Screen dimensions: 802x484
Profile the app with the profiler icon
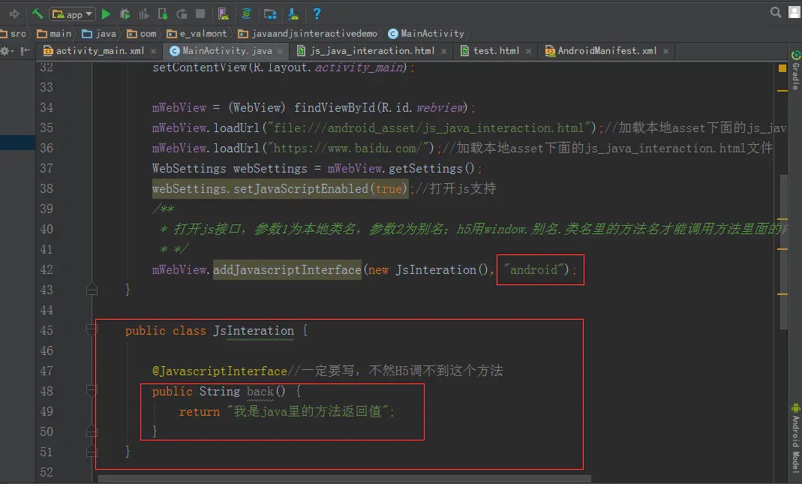(x=143, y=14)
